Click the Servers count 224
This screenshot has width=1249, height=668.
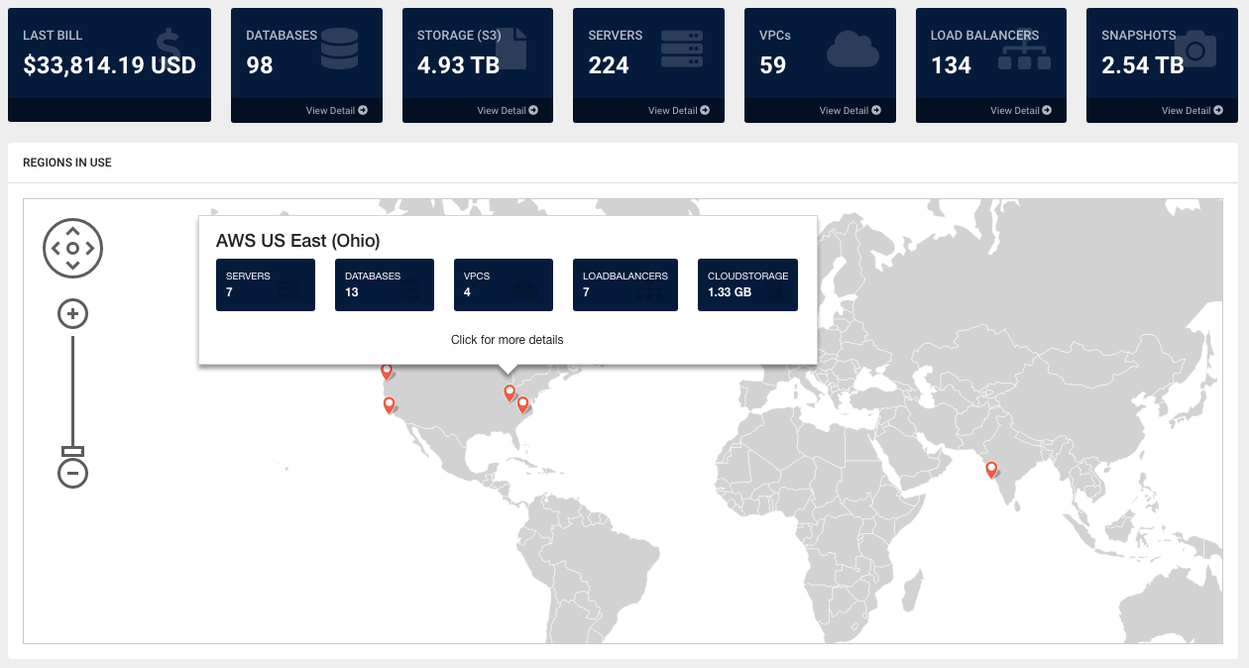pyautogui.click(x=609, y=65)
